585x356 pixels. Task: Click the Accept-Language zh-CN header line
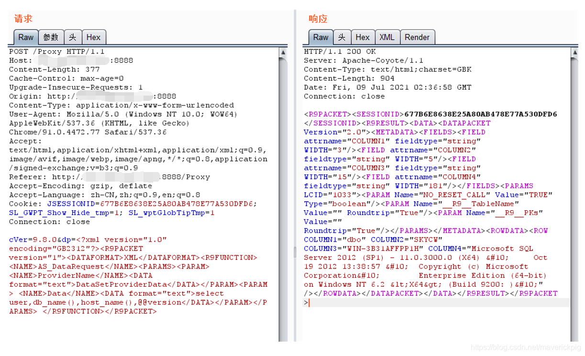point(105,195)
